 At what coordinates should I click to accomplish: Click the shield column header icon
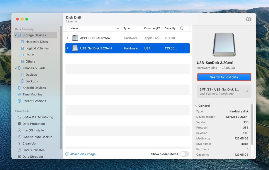point(182,28)
